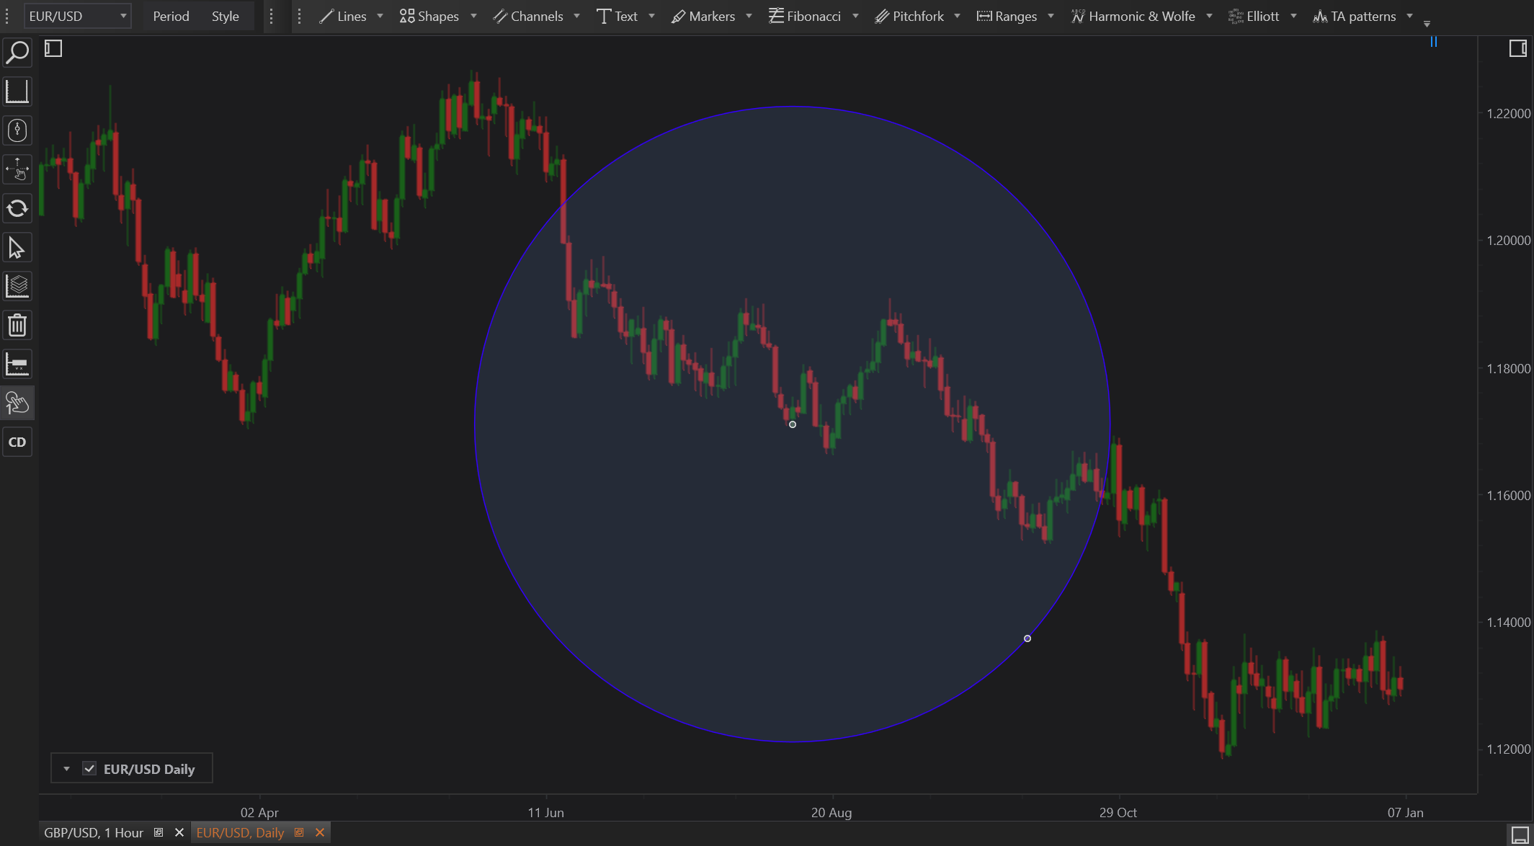Click the refresh chart icon
This screenshot has height=846, width=1534.
[x=17, y=209]
